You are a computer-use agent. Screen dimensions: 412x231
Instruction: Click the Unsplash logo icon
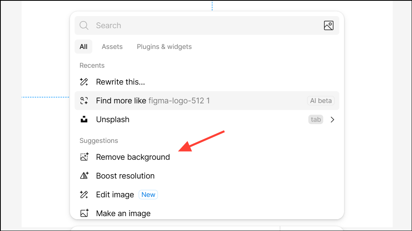coord(84,119)
